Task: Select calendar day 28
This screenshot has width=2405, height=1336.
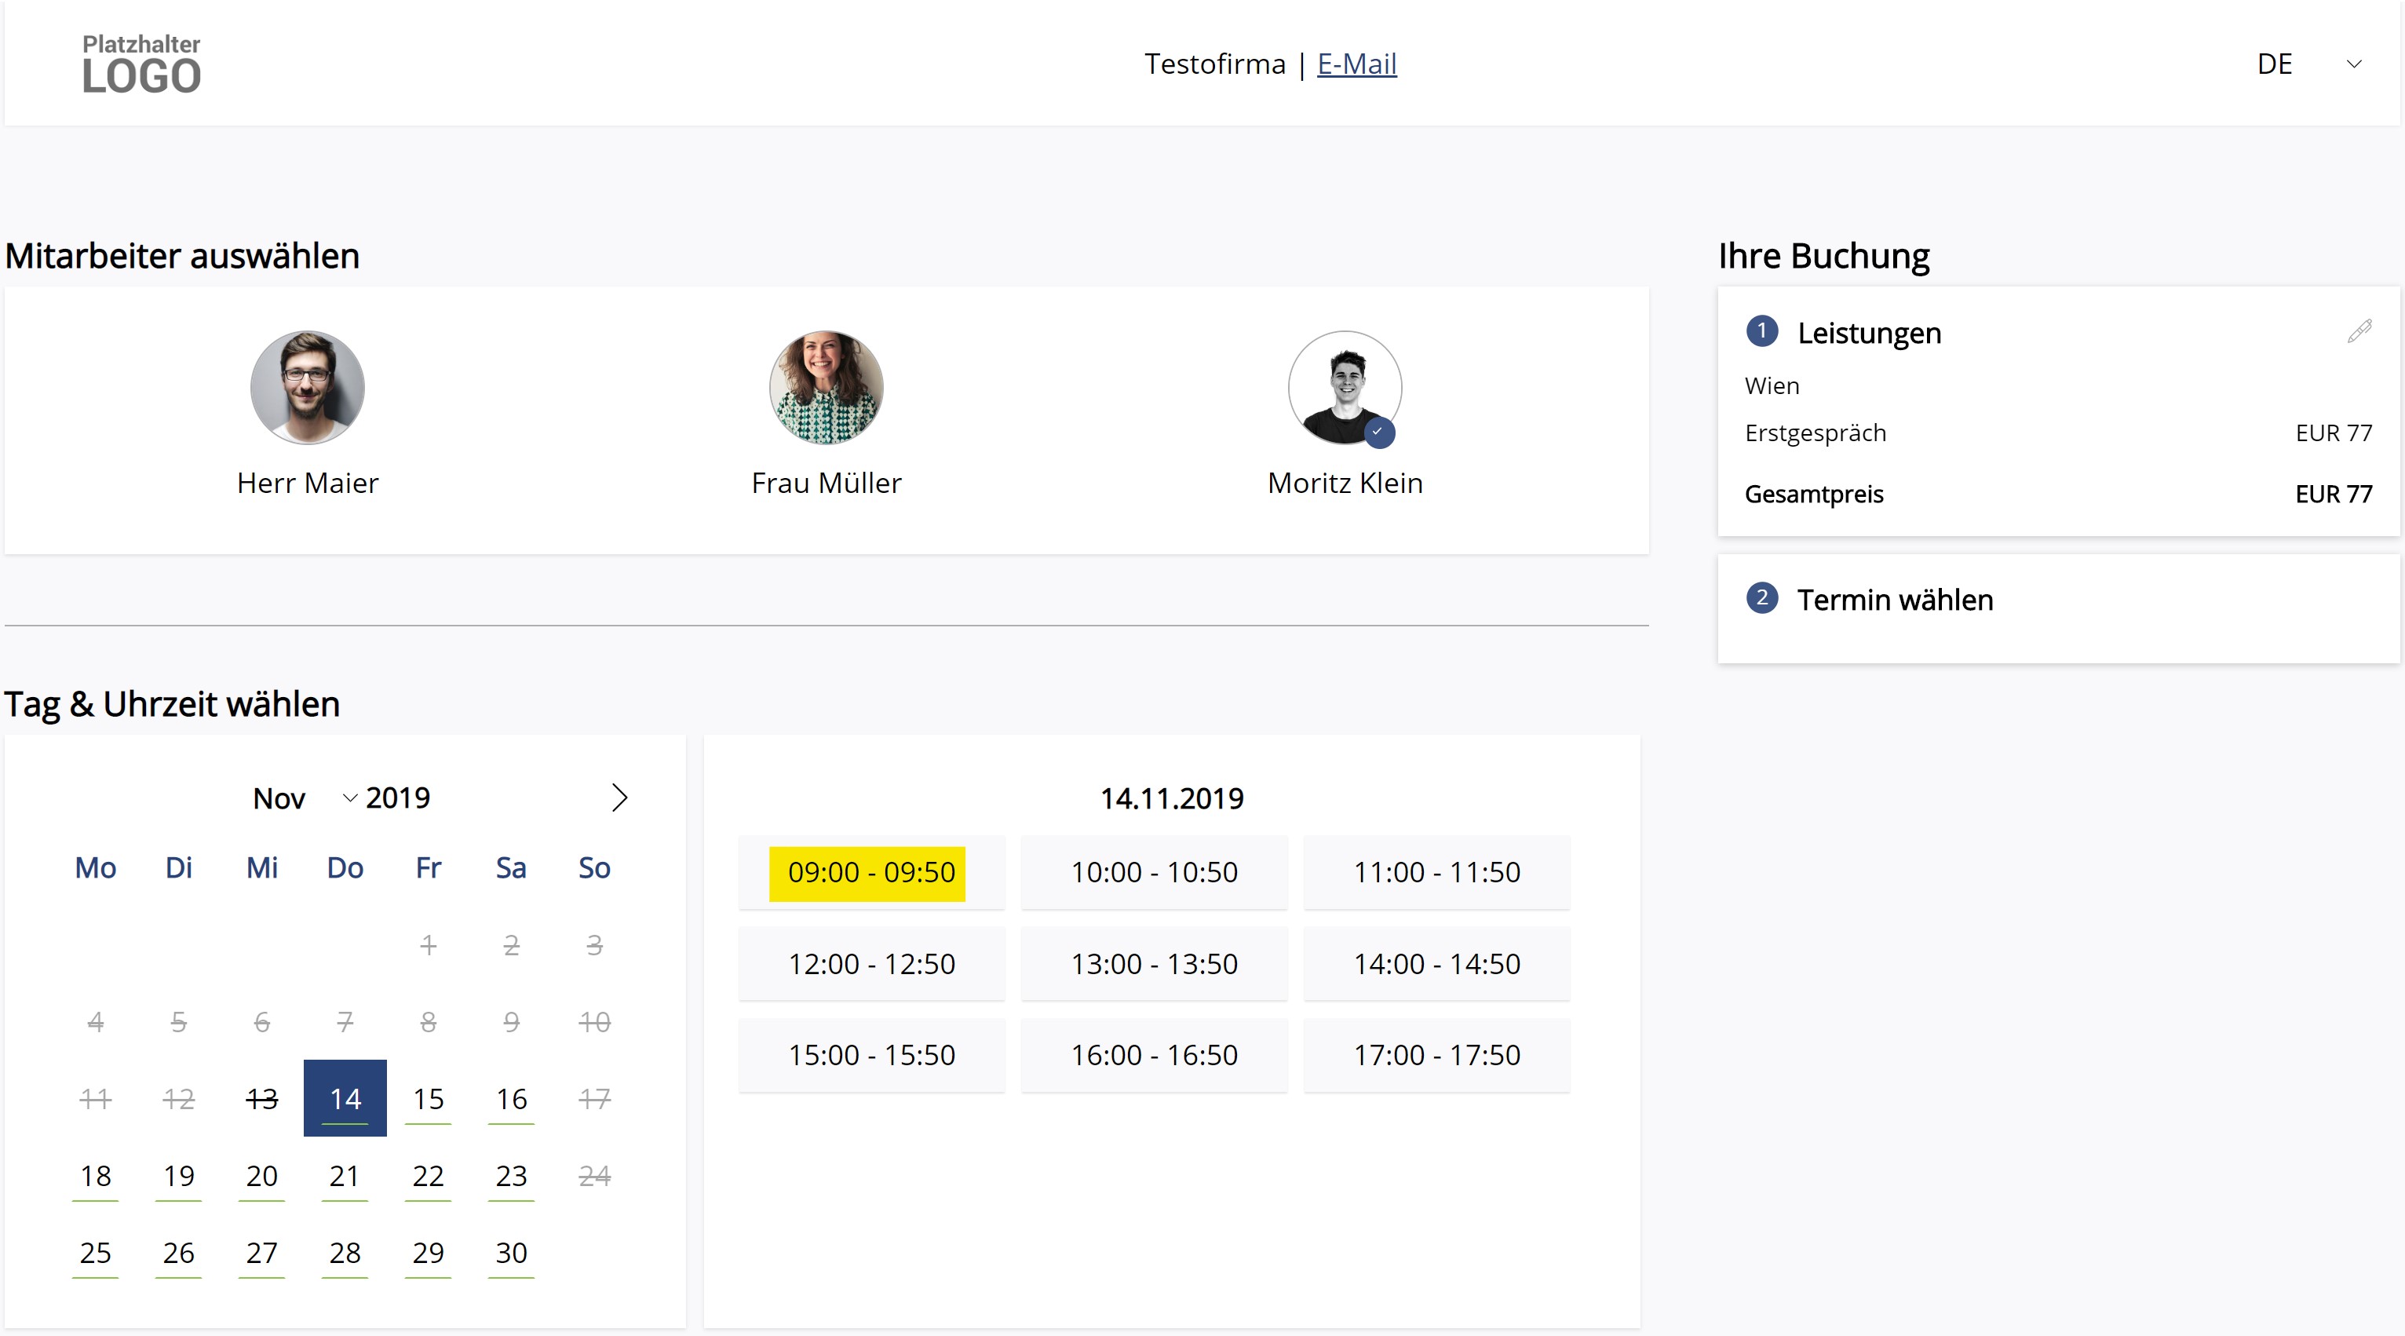Action: (x=345, y=1252)
